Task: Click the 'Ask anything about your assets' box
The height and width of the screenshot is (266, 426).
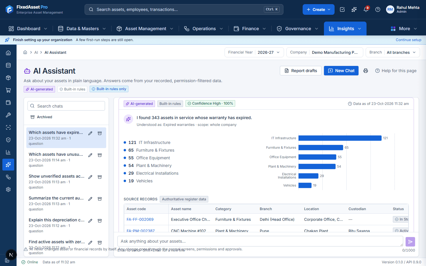Action: click(260, 241)
